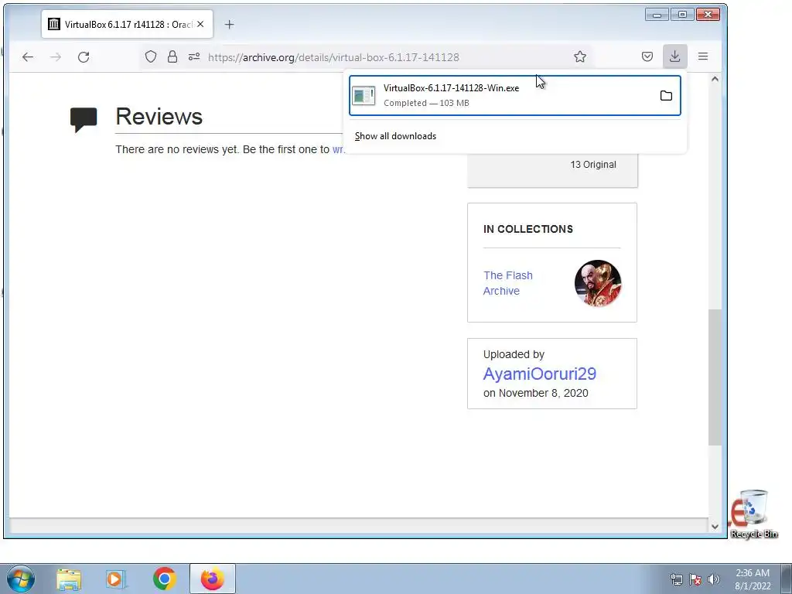Open Google Chrome from the taskbar
Image resolution: width=792 pixels, height=594 pixels.
point(164,579)
